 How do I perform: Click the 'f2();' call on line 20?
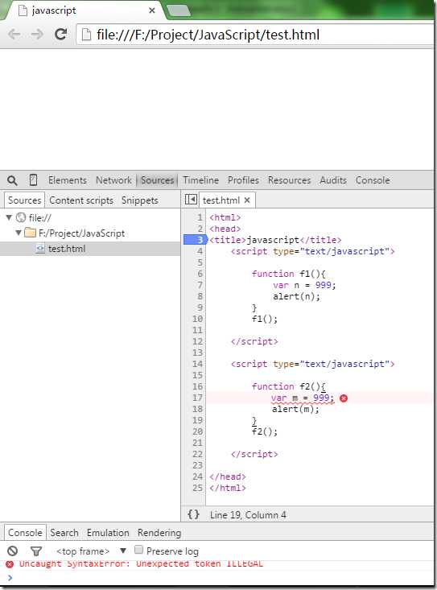pos(265,431)
